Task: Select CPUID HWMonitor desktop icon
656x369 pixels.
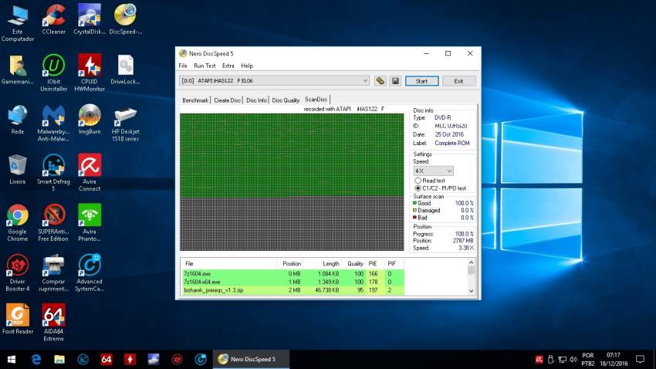Action: coord(89,73)
